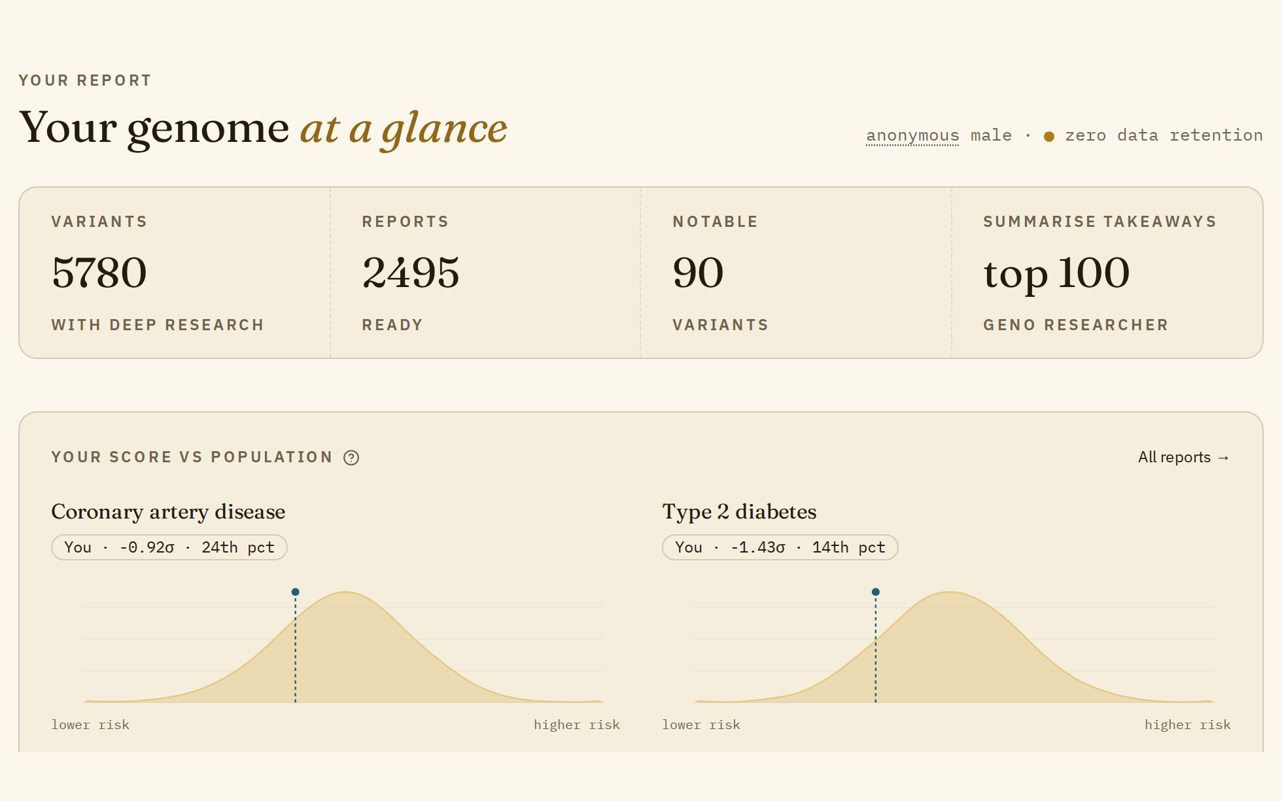Image resolution: width=1282 pixels, height=801 pixels.
Task: Click the Type 2 diabetes score marker dot
Action: 876,592
